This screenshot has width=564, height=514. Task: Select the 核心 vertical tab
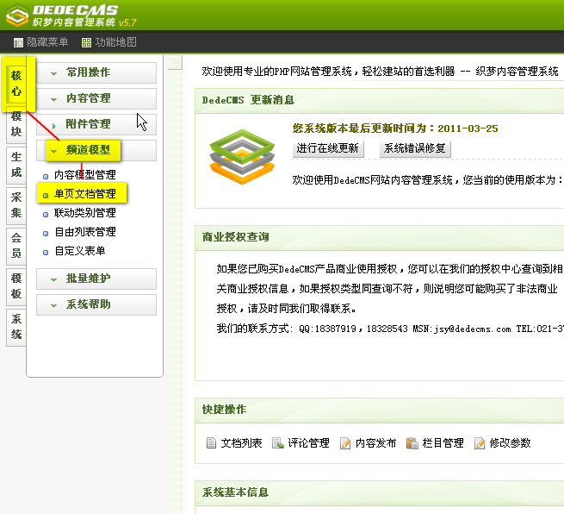(16, 83)
